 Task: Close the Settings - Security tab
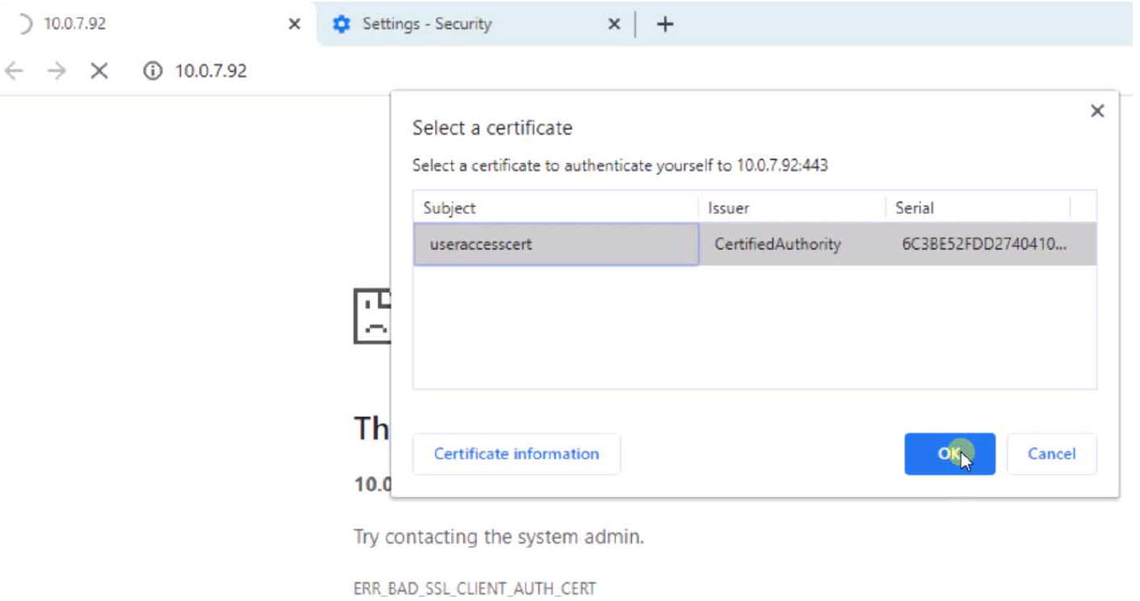pyautogui.click(x=614, y=24)
